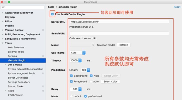182x100 pixels.
Task: Click the Search URL input field
Action: click(119, 33)
